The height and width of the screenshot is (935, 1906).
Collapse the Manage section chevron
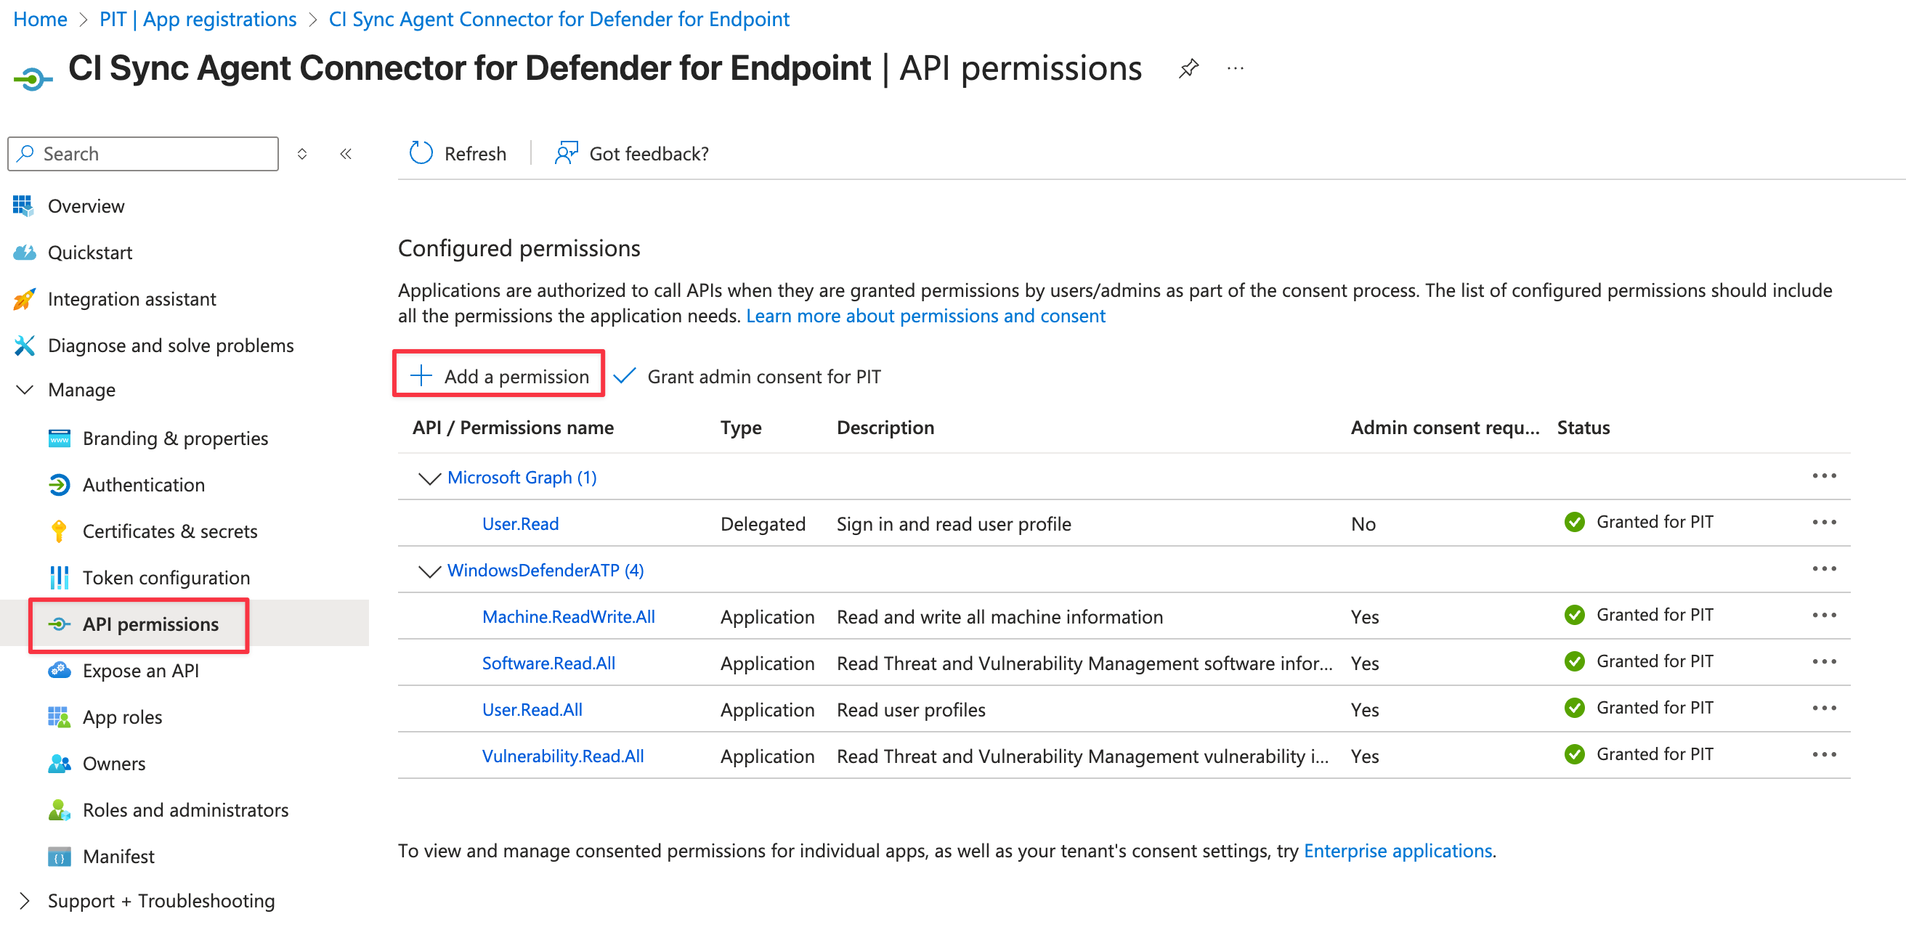[25, 389]
